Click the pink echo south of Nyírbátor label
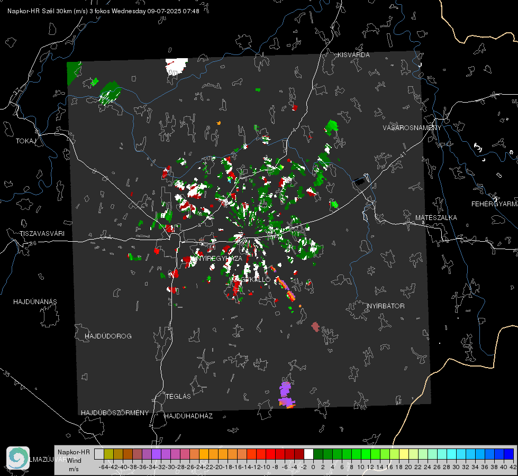Image resolution: width=518 pixels, height=476 pixels. pos(315,327)
